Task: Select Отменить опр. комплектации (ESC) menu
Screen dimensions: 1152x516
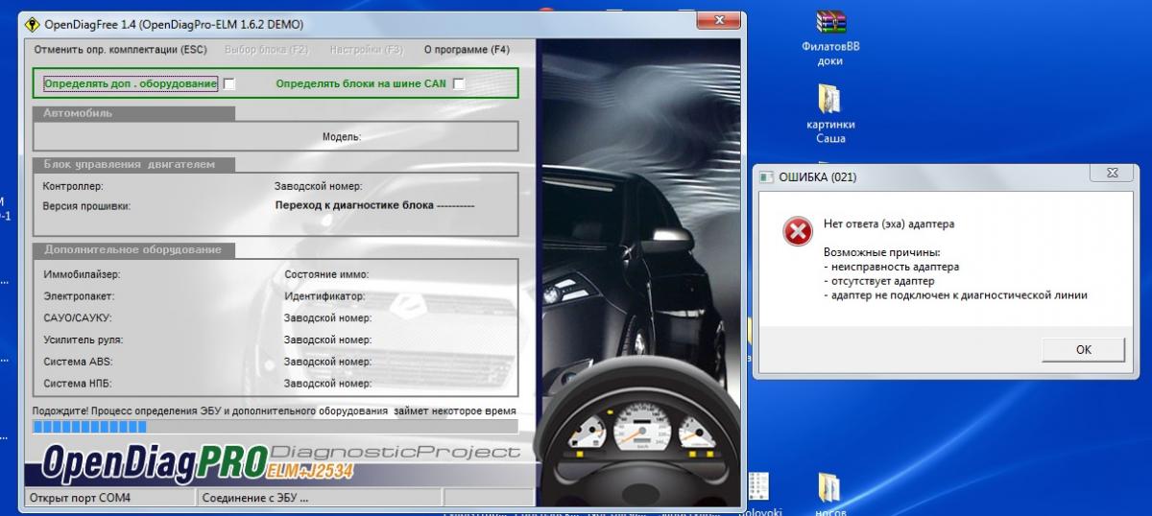Action: click(x=120, y=49)
